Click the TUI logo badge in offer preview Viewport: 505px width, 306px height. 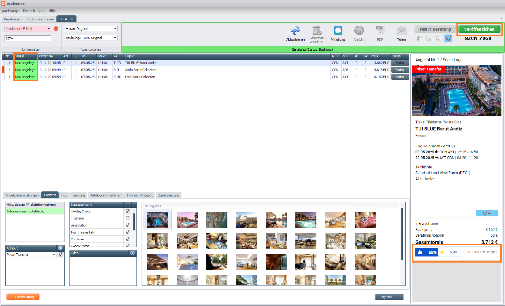487,213
